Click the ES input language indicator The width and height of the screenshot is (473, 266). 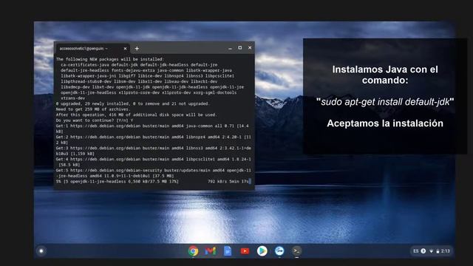pos(416,251)
